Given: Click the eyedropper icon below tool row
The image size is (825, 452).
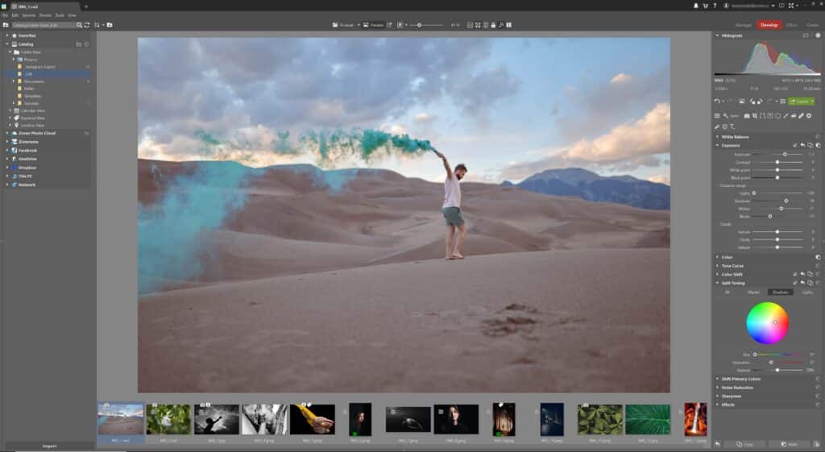Looking at the screenshot, I should tap(716, 126).
